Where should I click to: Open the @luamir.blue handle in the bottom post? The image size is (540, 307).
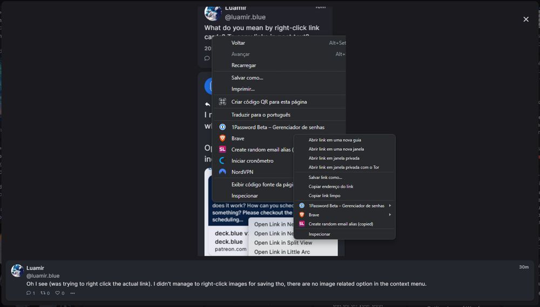click(x=43, y=276)
